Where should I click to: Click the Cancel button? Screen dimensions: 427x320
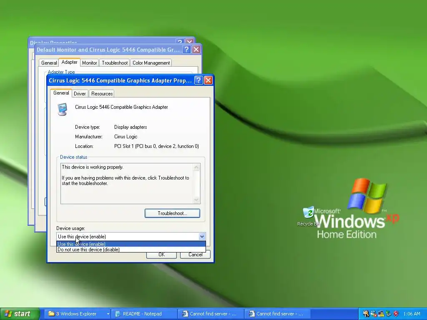point(195,255)
